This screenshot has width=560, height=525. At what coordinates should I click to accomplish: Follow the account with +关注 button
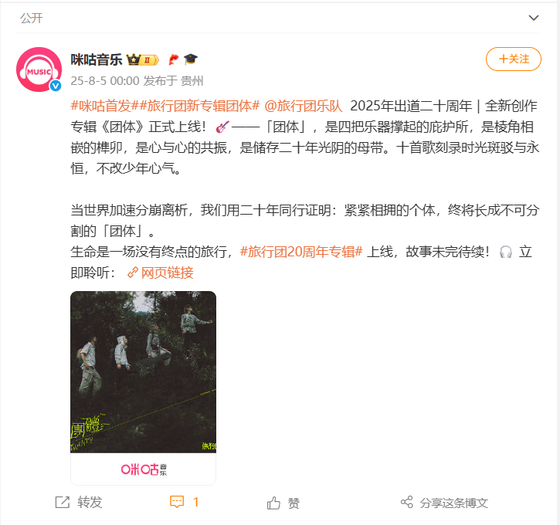pos(514,59)
